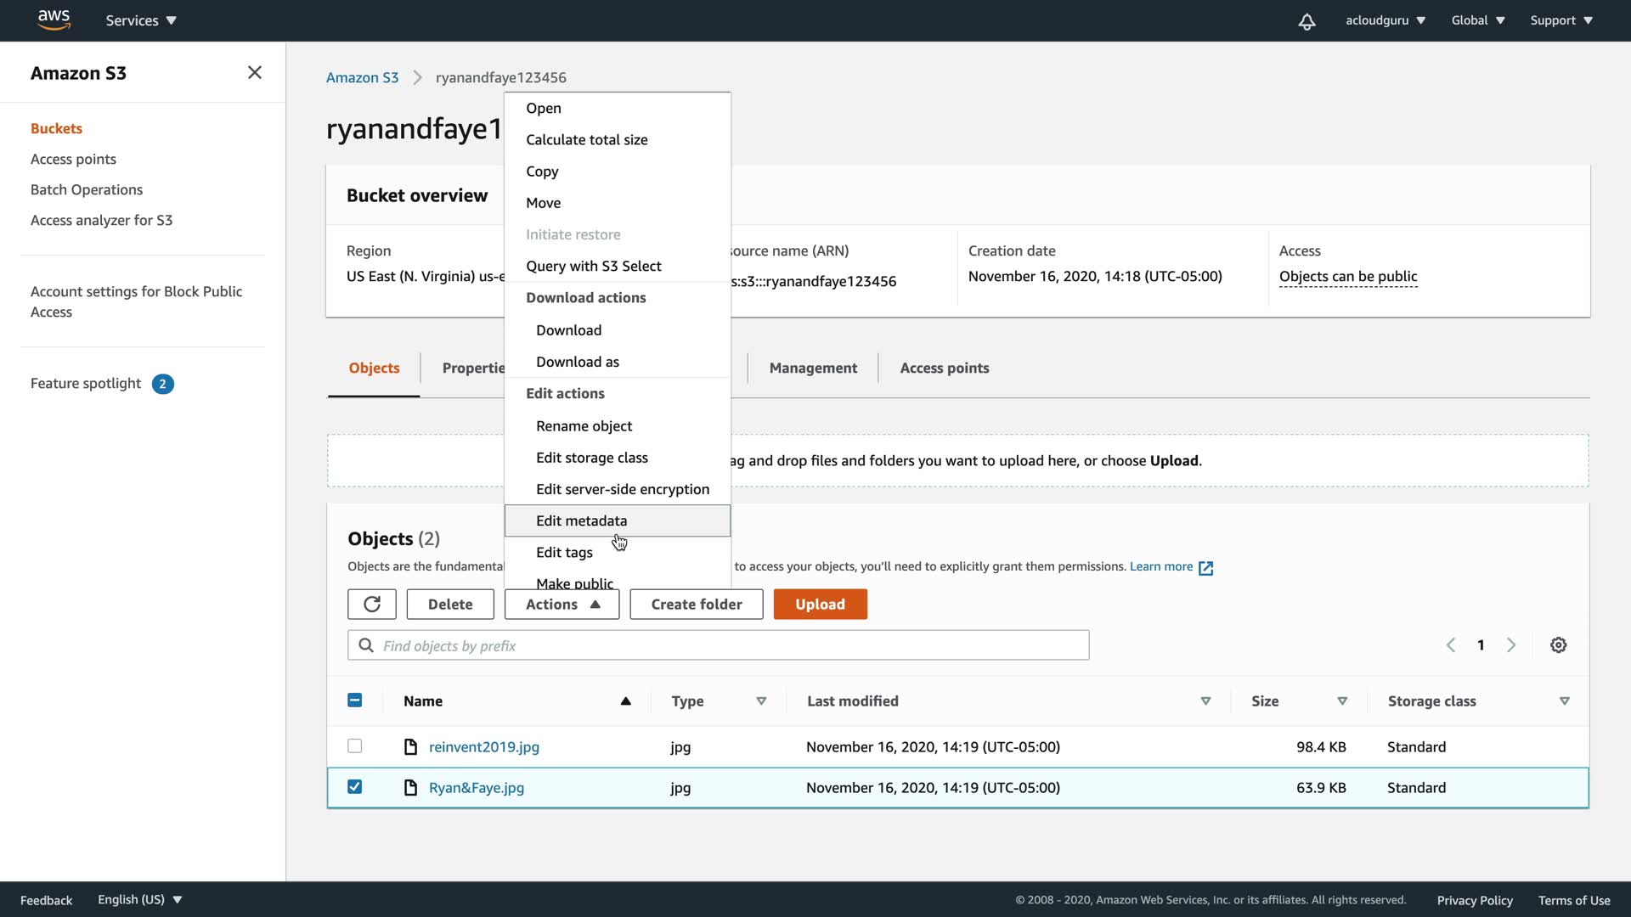This screenshot has height=917, width=1631.
Task: Click the AWS logo icon
Action: [54, 20]
